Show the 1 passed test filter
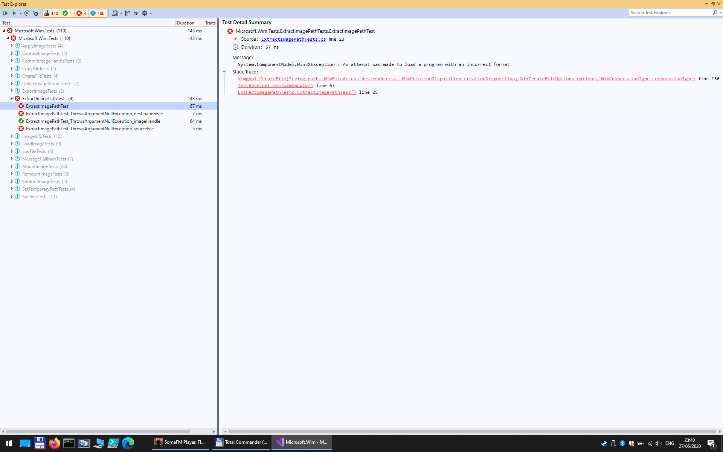This screenshot has width=723, height=452. pyautogui.click(x=67, y=13)
